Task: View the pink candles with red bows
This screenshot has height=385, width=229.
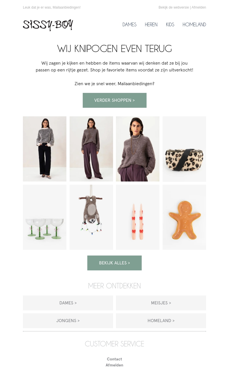Action: point(138,217)
